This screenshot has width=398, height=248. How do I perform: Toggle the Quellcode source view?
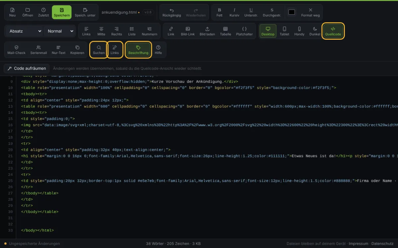[333, 31]
